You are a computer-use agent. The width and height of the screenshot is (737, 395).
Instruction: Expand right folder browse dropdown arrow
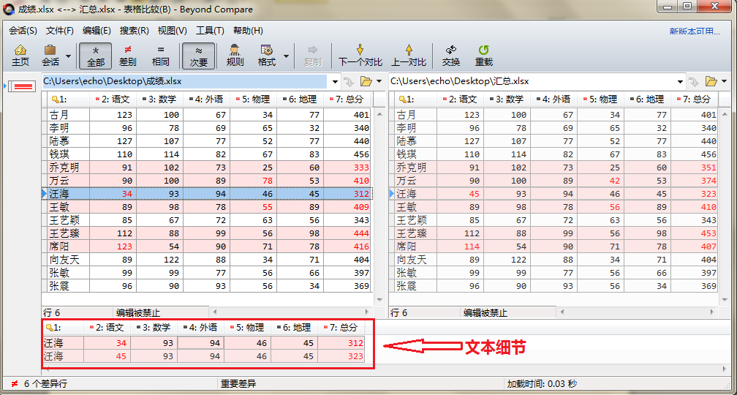pyautogui.click(x=724, y=81)
